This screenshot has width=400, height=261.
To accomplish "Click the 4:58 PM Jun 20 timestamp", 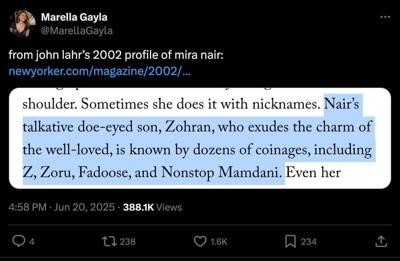I will click(62, 207).
